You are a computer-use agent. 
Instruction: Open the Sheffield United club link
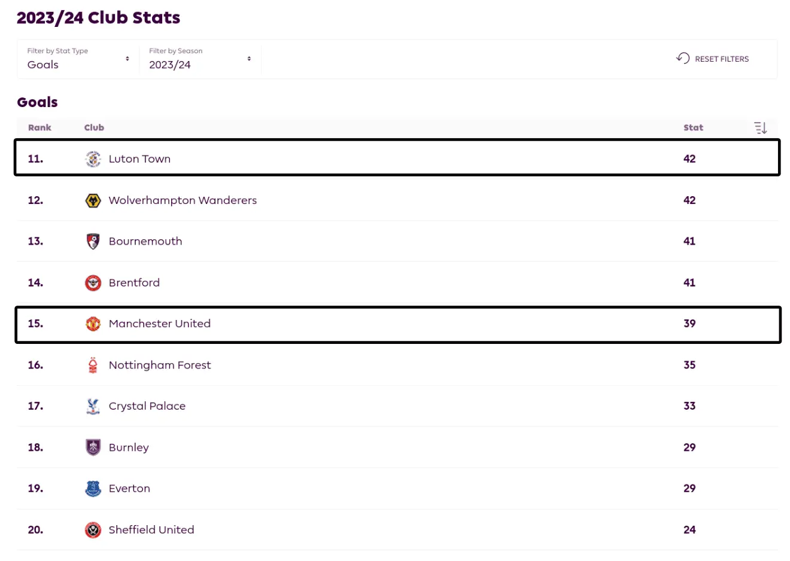[151, 530]
